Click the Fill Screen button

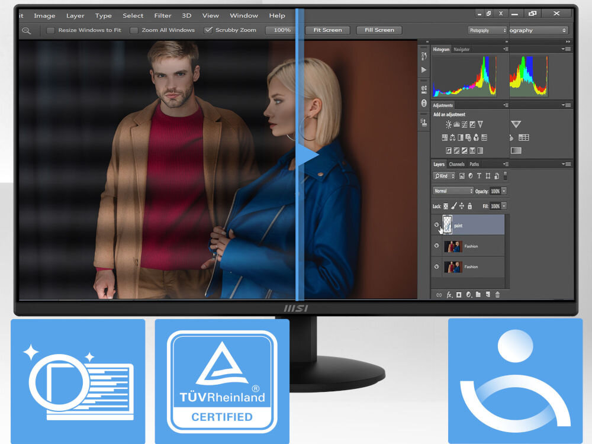click(x=379, y=30)
